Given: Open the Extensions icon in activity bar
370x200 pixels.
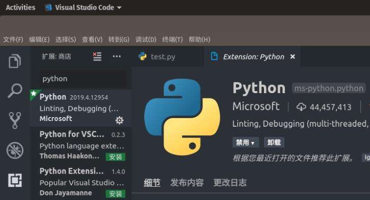Looking at the screenshot, I should [15, 180].
